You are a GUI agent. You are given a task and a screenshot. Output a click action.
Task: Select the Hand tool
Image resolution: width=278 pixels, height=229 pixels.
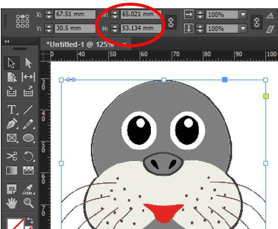(12, 203)
